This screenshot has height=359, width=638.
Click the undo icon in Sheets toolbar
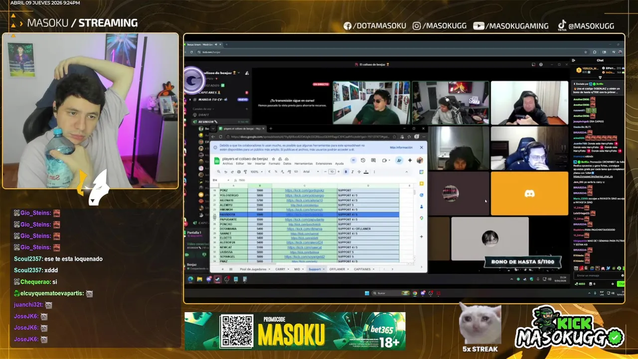(x=225, y=172)
